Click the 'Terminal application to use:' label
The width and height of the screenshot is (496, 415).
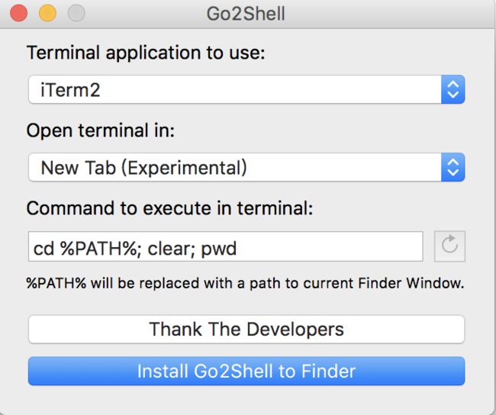coord(146,53)
